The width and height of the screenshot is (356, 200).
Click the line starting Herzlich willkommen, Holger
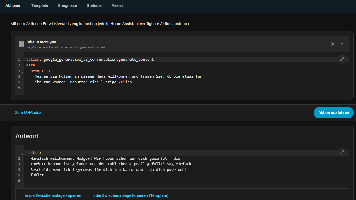(105, 158)
